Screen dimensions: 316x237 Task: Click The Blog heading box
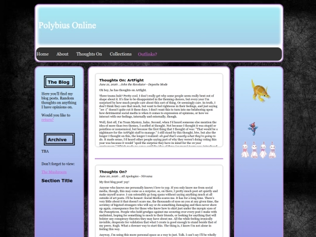click(x=59, y=82)
